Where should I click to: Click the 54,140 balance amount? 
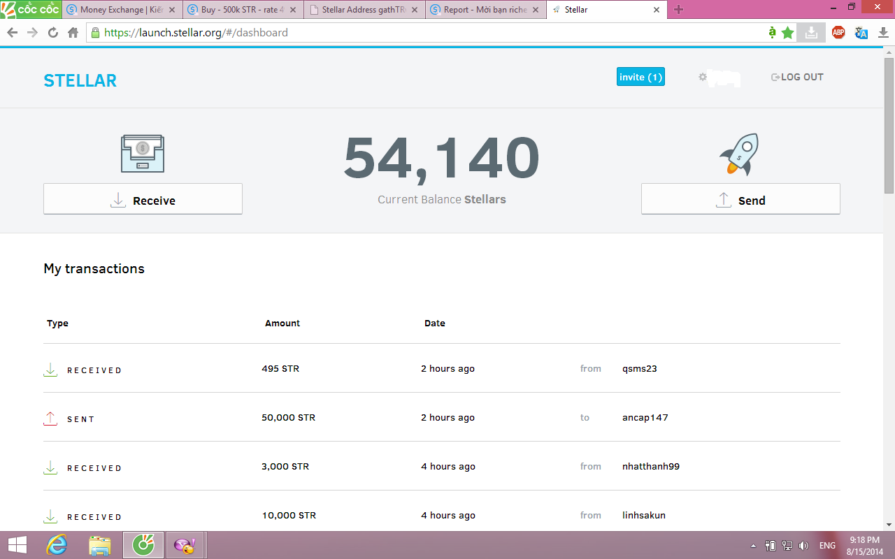point(442,159)
